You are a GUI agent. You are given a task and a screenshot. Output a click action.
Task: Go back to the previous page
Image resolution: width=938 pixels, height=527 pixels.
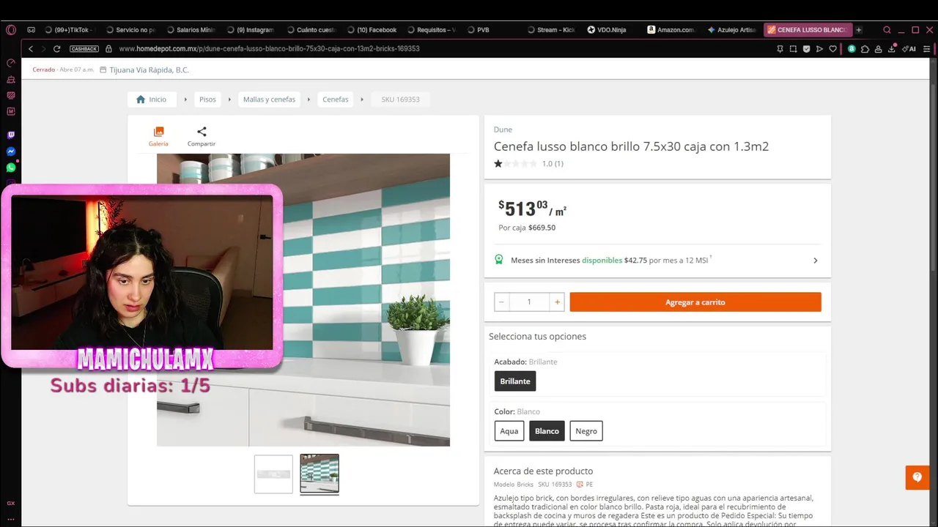[x=31, y=48]
